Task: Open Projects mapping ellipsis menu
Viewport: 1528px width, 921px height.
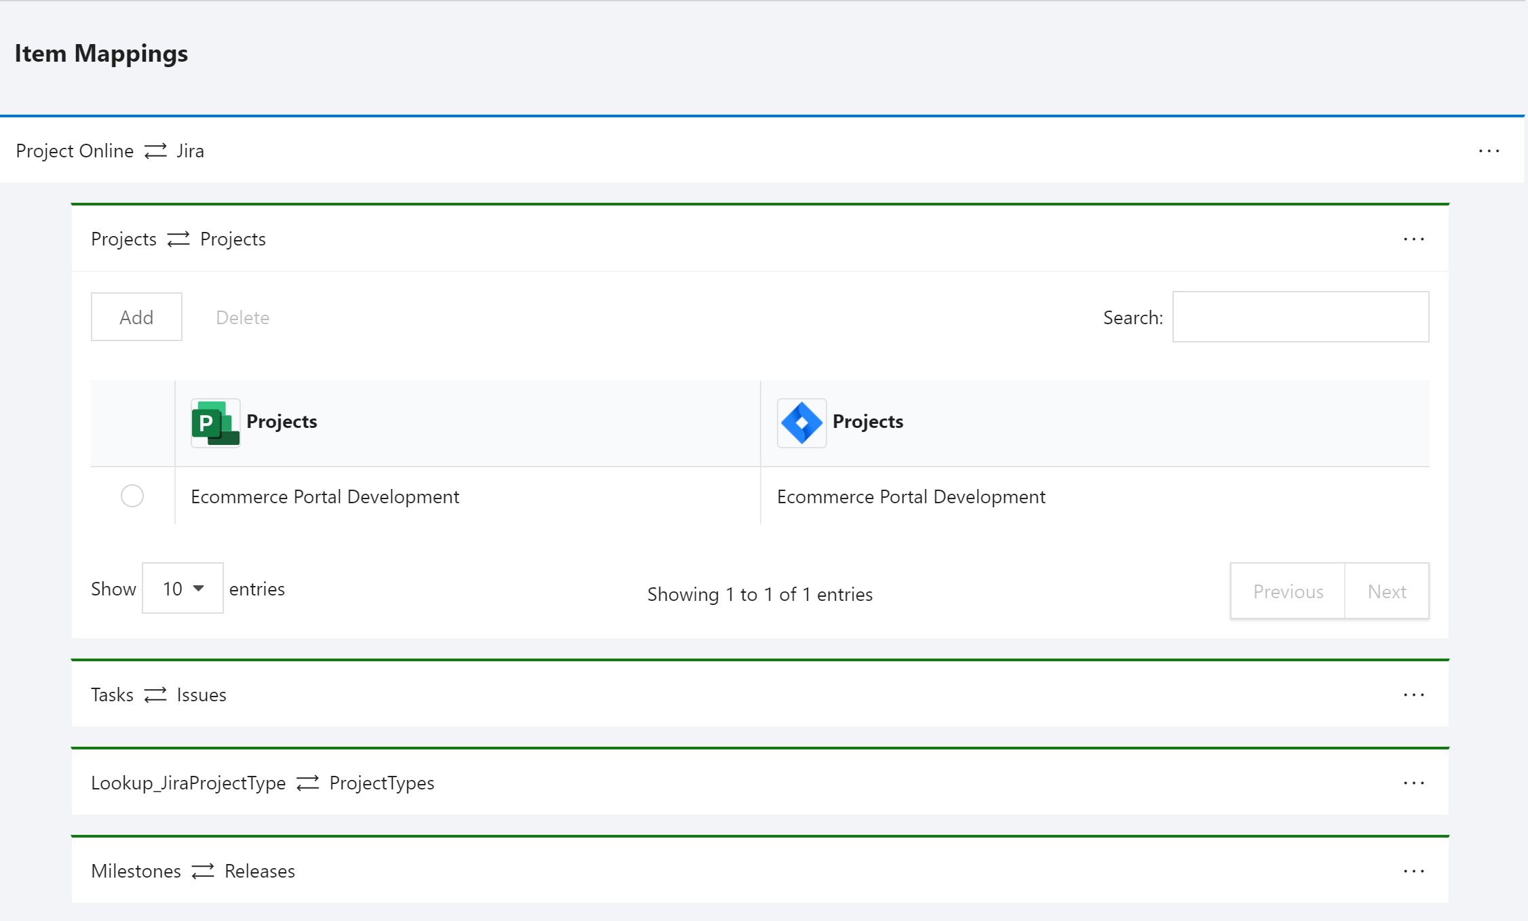Action: [1413, 239]
